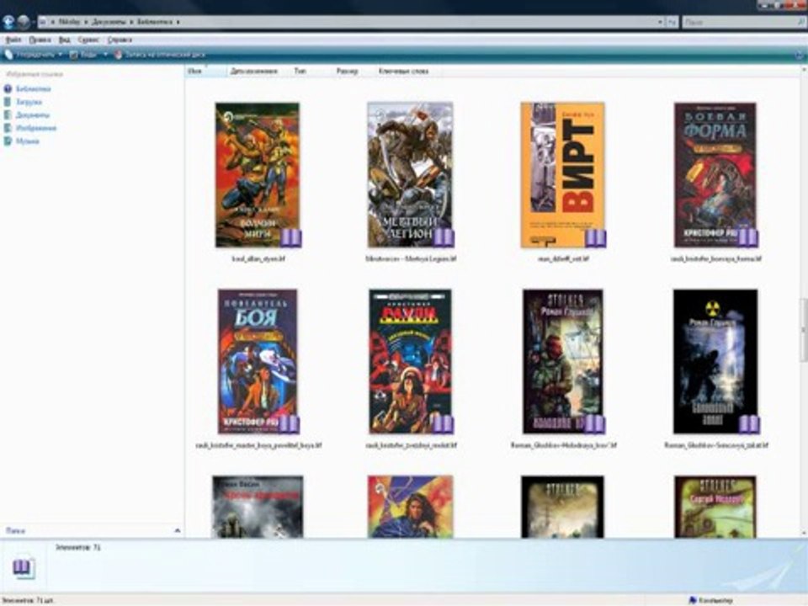This screenshot has width=808, height=606.
Task: Select gray stormy cover in third row
Action: [258, 507]
